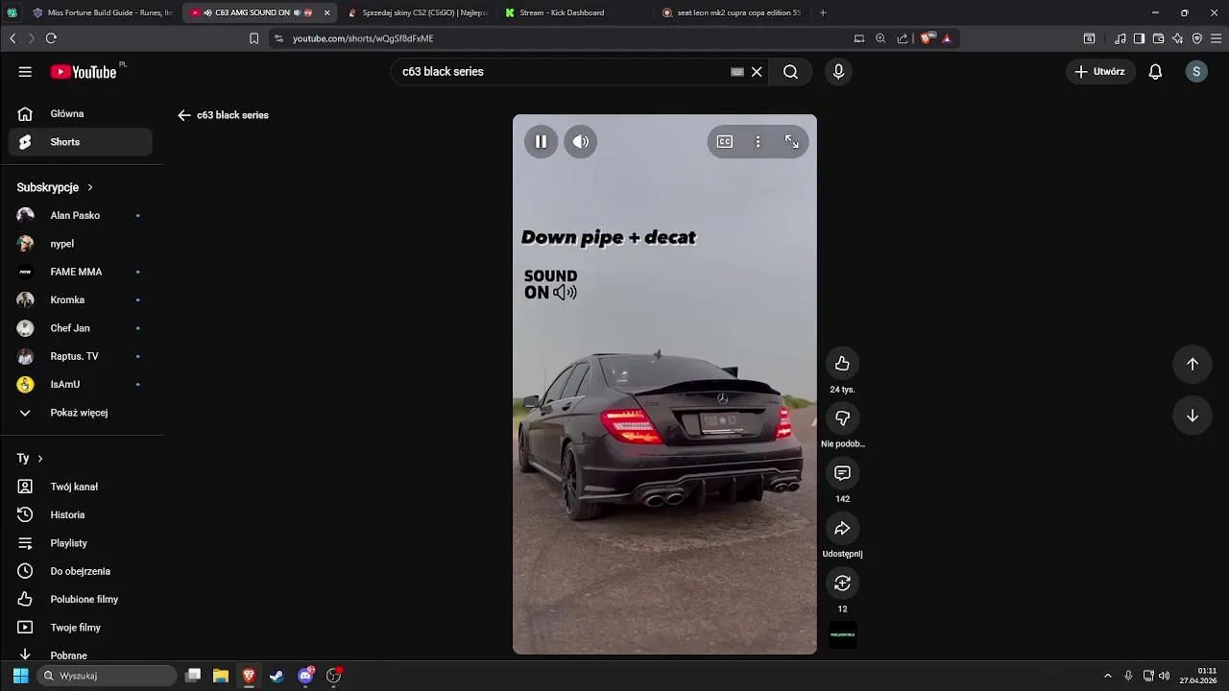Open the comments with 142 replies
Image resolution: width=1229 pixels, height=691 pixels.
(x=842, y=473)
